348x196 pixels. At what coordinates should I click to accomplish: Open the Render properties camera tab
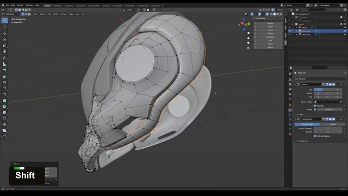290,79
